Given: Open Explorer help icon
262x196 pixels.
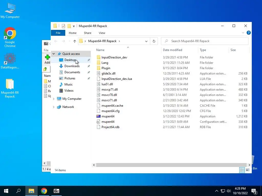Looking at the screenshot, I should point(248,33).
